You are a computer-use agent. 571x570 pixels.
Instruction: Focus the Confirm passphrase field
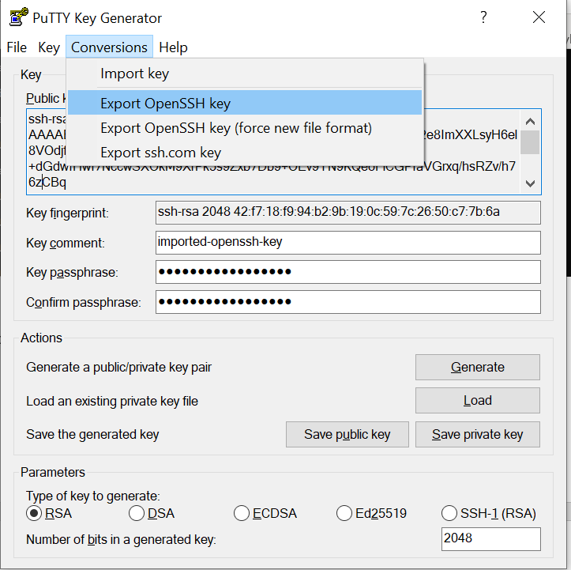coord(347,302)
